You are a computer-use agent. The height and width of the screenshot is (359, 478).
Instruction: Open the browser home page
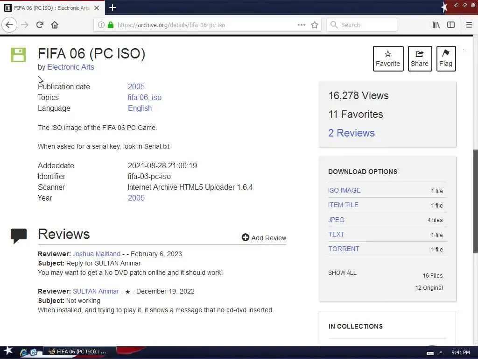coord(55,25)
